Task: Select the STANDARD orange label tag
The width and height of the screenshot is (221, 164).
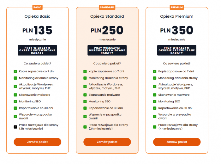Action: [x=107, y=7]
